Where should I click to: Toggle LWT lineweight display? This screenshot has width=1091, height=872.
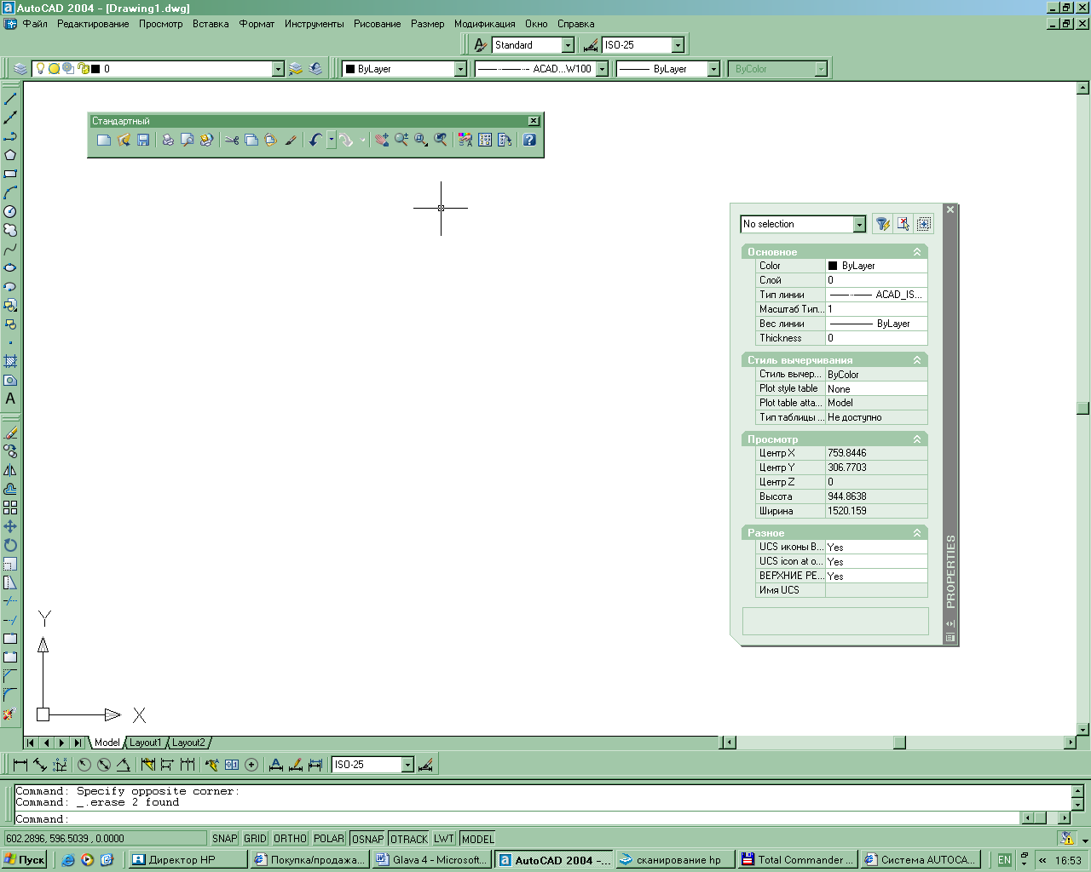click(x=444, y=839)
